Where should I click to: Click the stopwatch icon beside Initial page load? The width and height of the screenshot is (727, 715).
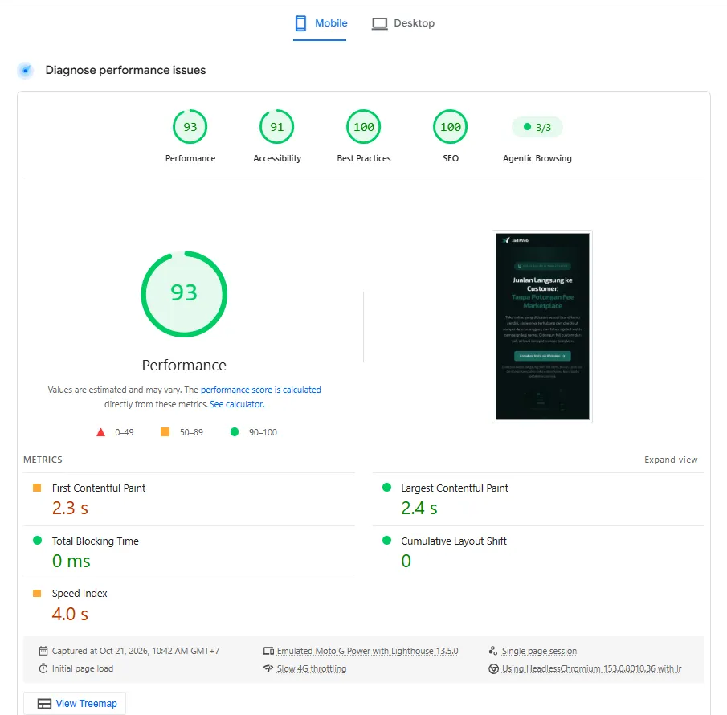tap(43, 668)
